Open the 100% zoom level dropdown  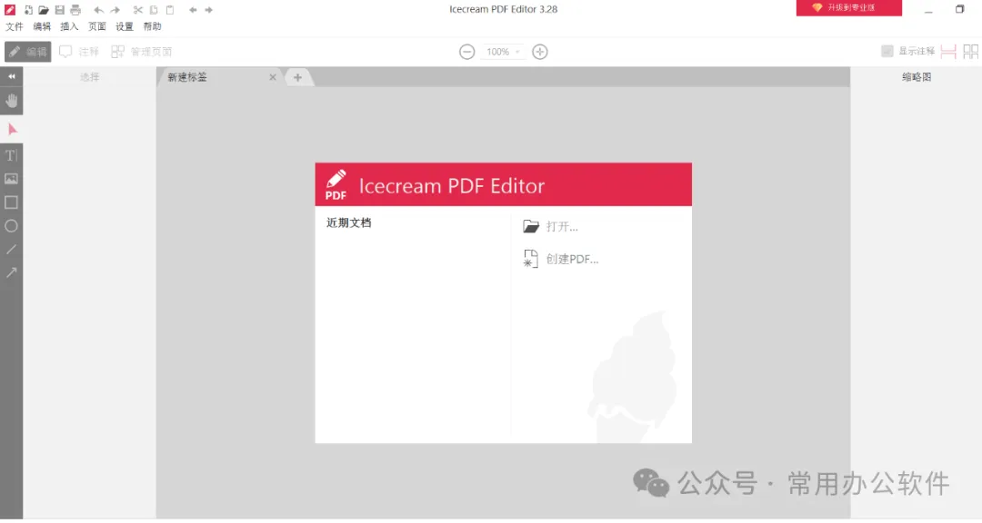click(503, 52)
